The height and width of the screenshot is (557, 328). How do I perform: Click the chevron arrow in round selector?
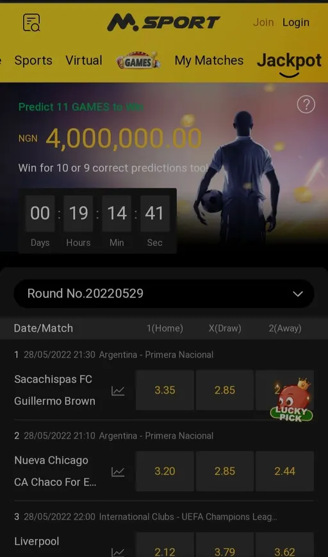click(298, 294)
